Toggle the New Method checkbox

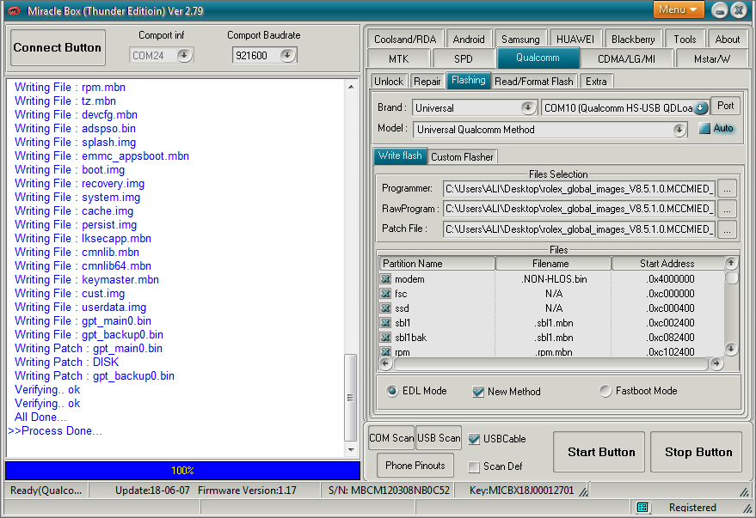478,392
